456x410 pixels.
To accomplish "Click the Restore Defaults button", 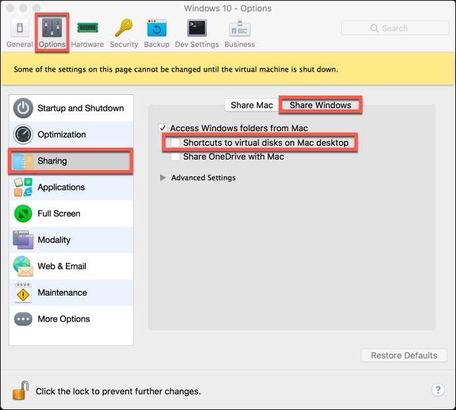I will click(x=404, y=355).
